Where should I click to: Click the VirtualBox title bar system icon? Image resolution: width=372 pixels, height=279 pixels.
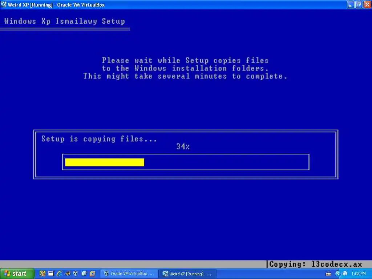[x=4, y=4]
